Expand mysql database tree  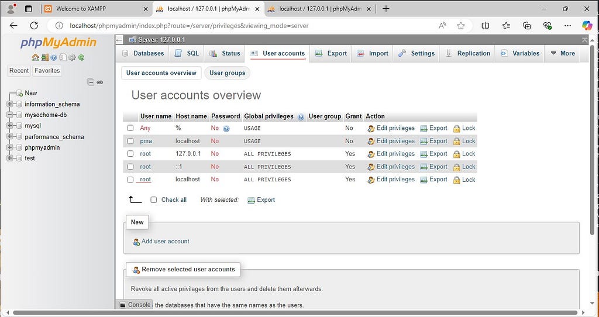pyautogui.click(x=9, y=126)
